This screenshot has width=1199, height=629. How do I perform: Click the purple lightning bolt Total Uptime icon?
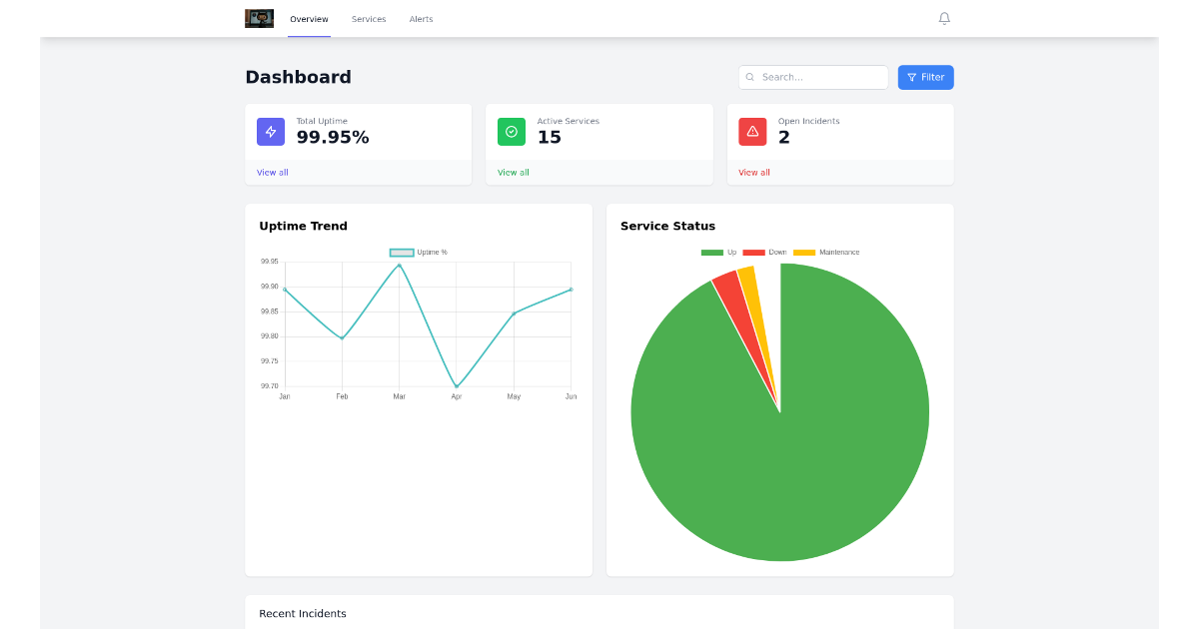[270, 131]
